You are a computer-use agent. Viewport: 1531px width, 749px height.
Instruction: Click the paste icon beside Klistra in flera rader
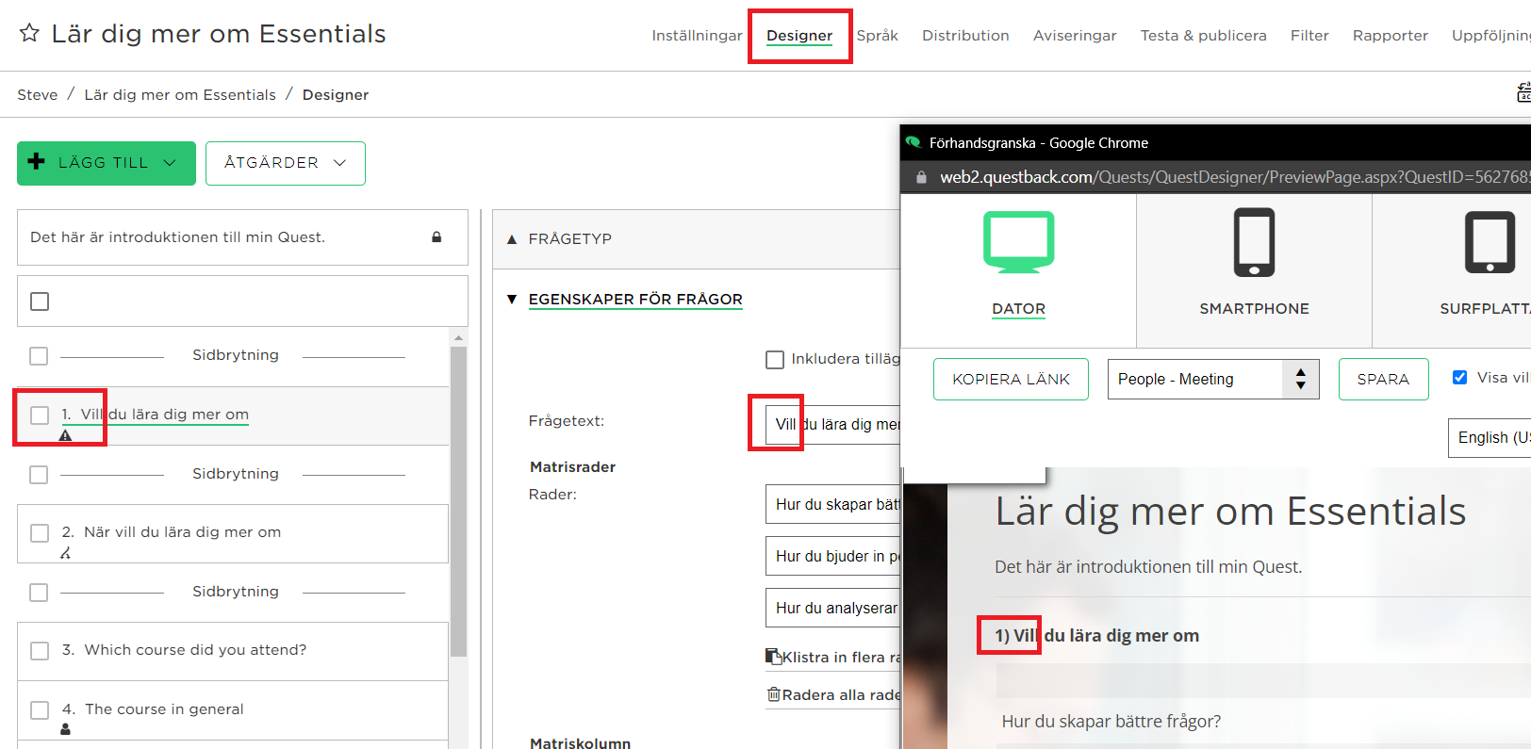pyautogui.click(x=773, y=656)
